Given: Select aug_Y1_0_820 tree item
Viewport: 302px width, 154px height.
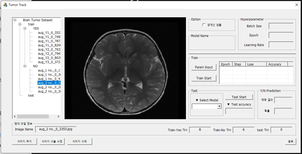Looking at the screenshot, I should click(x=49, y=45).
